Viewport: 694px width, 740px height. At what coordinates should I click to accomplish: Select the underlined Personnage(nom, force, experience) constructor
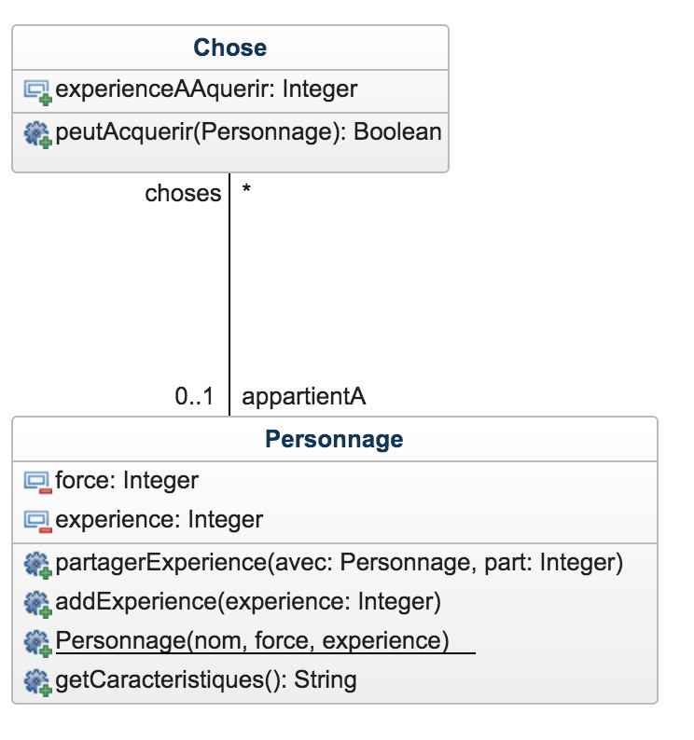point(253,641)
